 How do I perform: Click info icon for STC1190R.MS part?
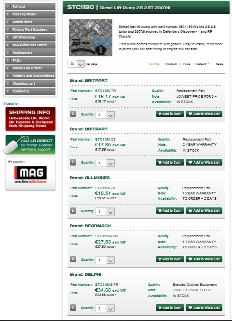[73, 259]
